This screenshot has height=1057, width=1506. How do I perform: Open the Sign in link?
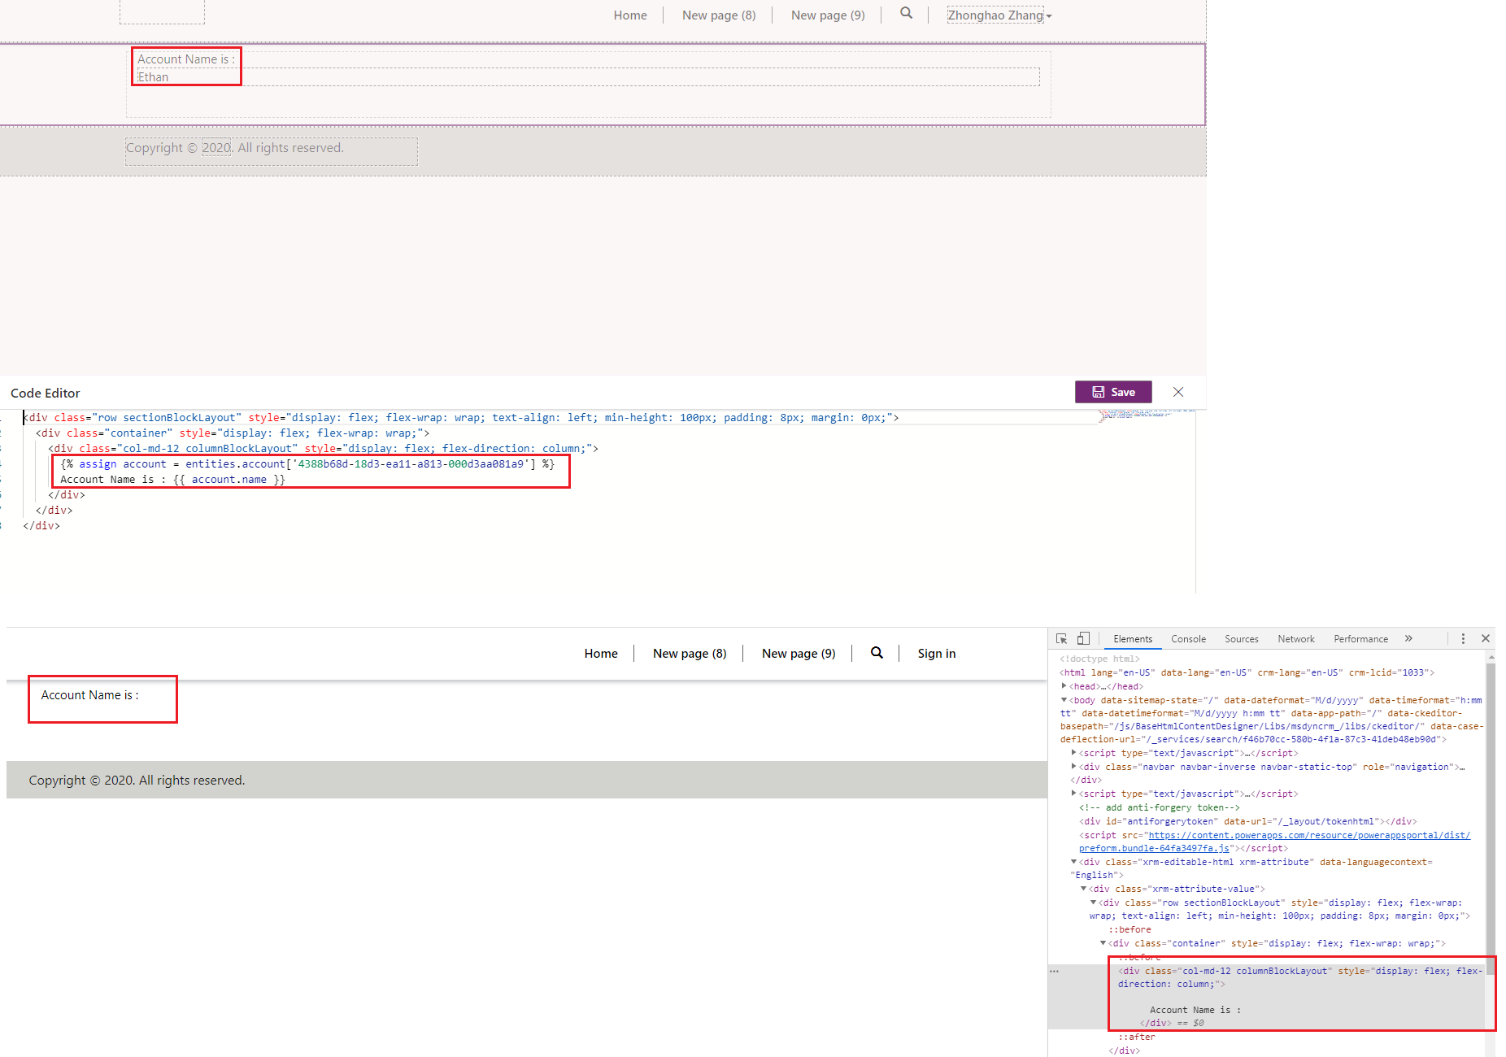pyautogui.click(x=936, y=653)
